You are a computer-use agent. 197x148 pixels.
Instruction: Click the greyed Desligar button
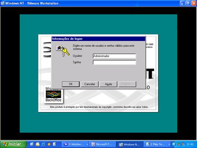click(127, 84)
